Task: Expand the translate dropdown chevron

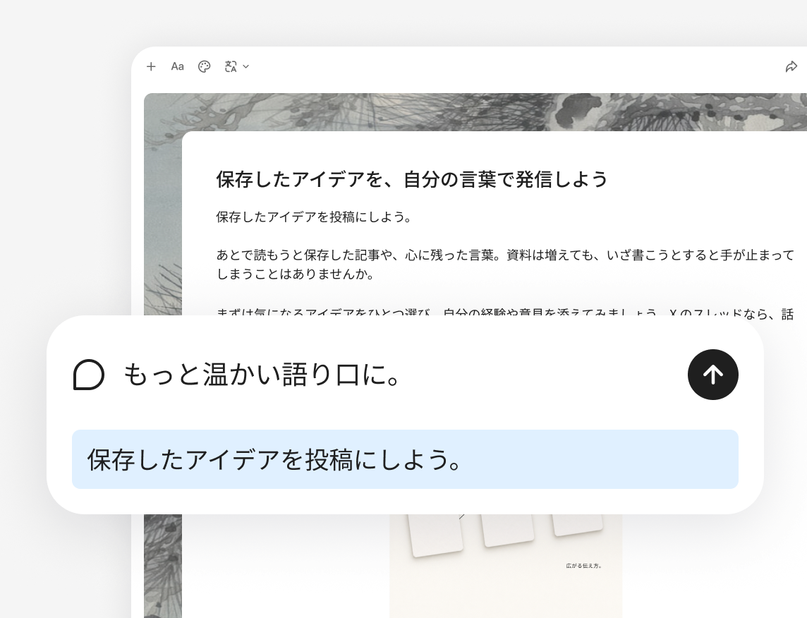Action: point(246,66)
